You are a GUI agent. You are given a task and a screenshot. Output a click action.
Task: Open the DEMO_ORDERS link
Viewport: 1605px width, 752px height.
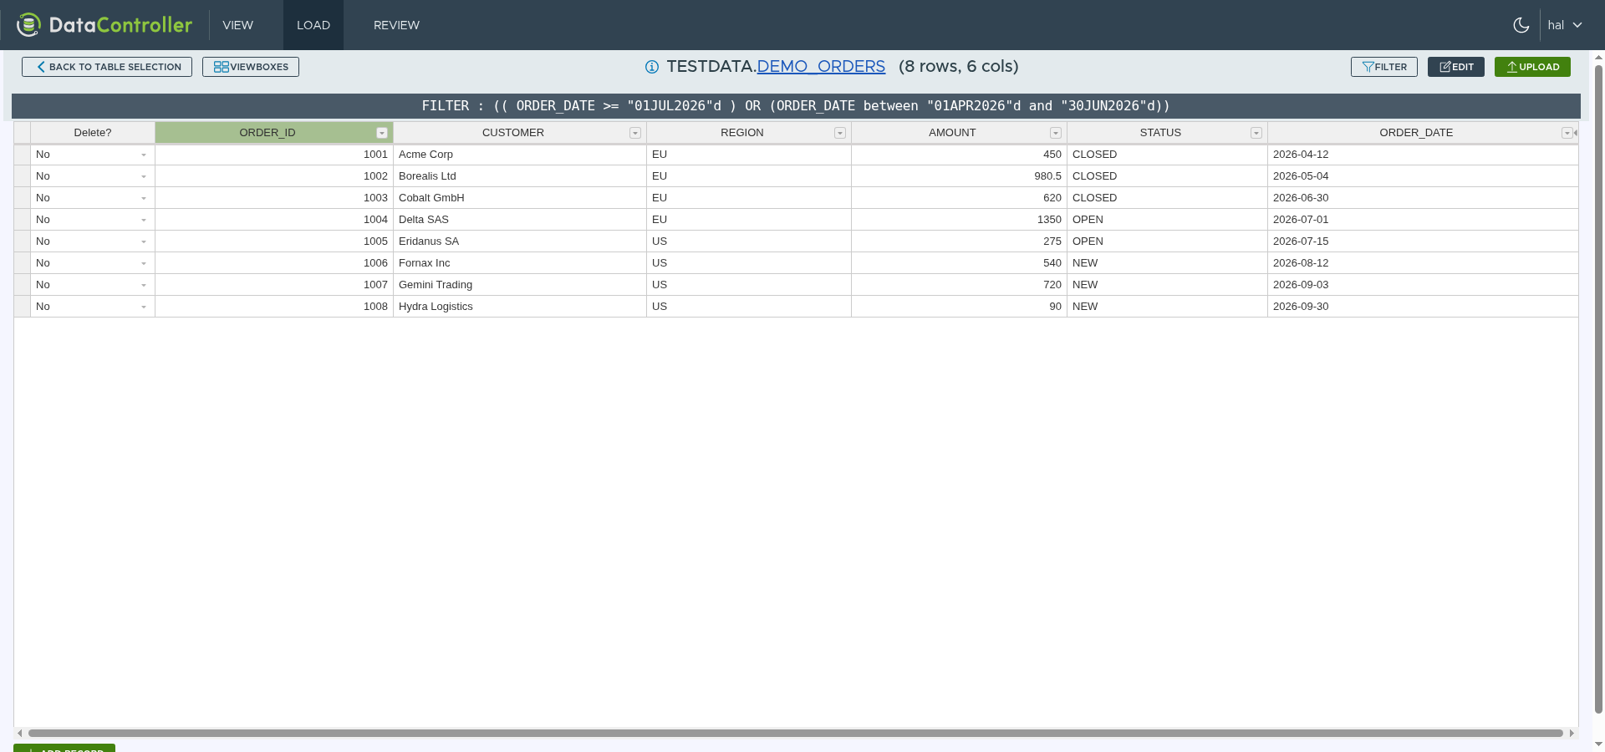point(821,66)
